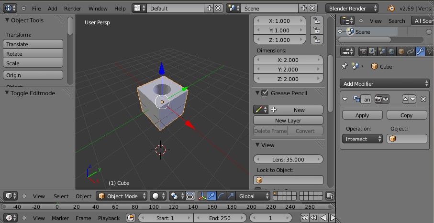
Task: Collapse the Scene outliner row
Action: click(340, 32)
